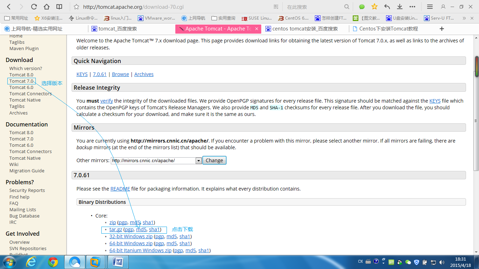Screen dimensions: 479x269
Task: Expand the bookmarks bar overflow chevron
Action: pos(464,18)
